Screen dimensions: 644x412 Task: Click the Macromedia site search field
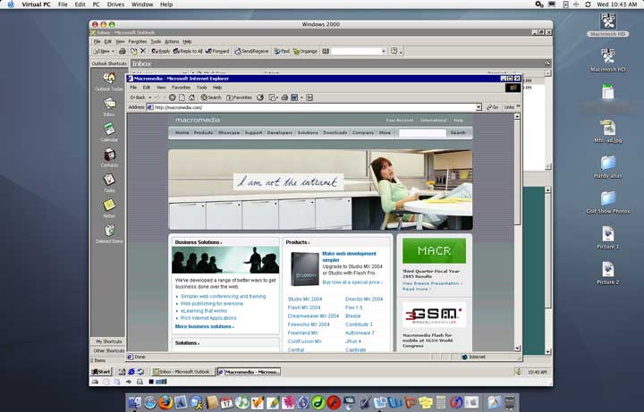pyautogui.click(x=422, y=133)
